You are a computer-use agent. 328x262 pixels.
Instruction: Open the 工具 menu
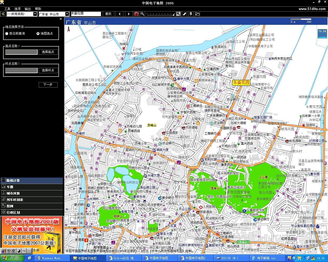(7, 9)
